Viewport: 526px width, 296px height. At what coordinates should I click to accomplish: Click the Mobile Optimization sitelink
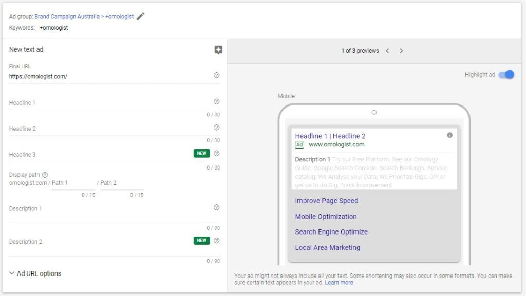click(x=326, y=217)
